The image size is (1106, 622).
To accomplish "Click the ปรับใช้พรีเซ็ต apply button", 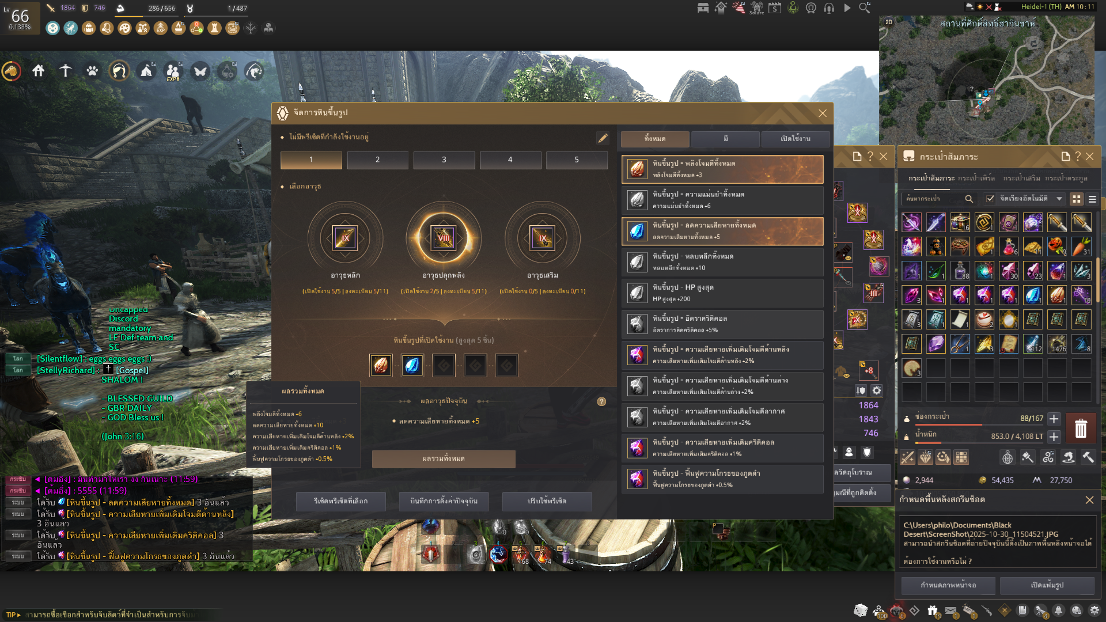I will coord(547,501).
